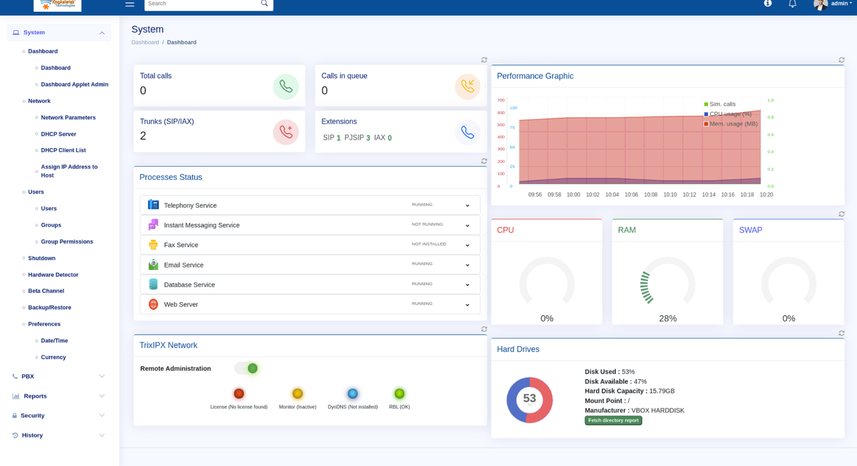Viewport: 857px width, 466px height.
Task: Toggle the Remote Administration switch
Action: click(x=247, y=369)
